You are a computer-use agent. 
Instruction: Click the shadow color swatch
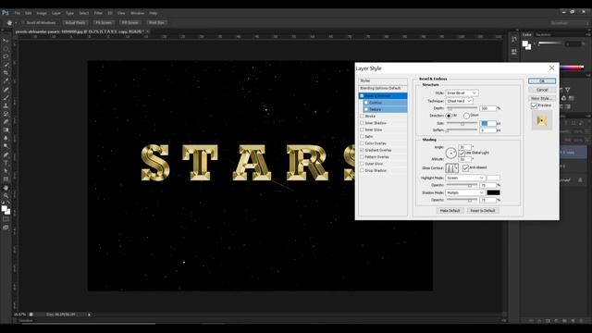click(493, 192)
